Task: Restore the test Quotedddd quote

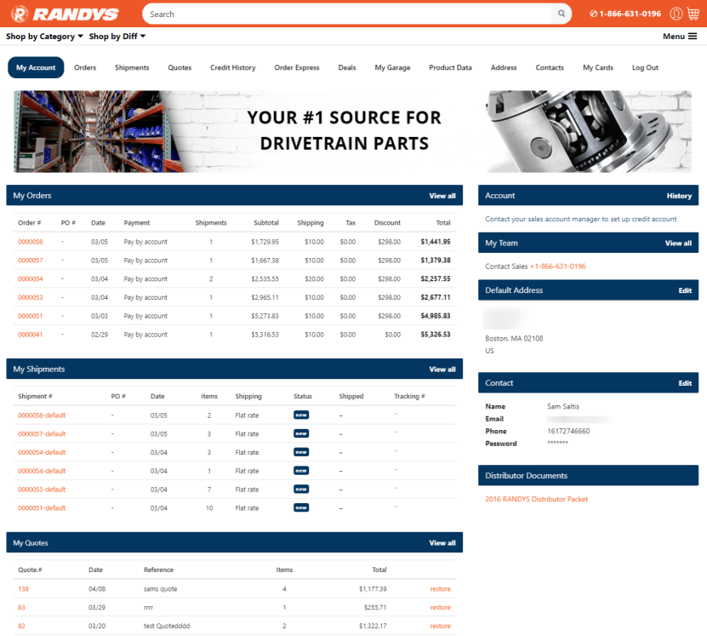Action: point(440,626)
